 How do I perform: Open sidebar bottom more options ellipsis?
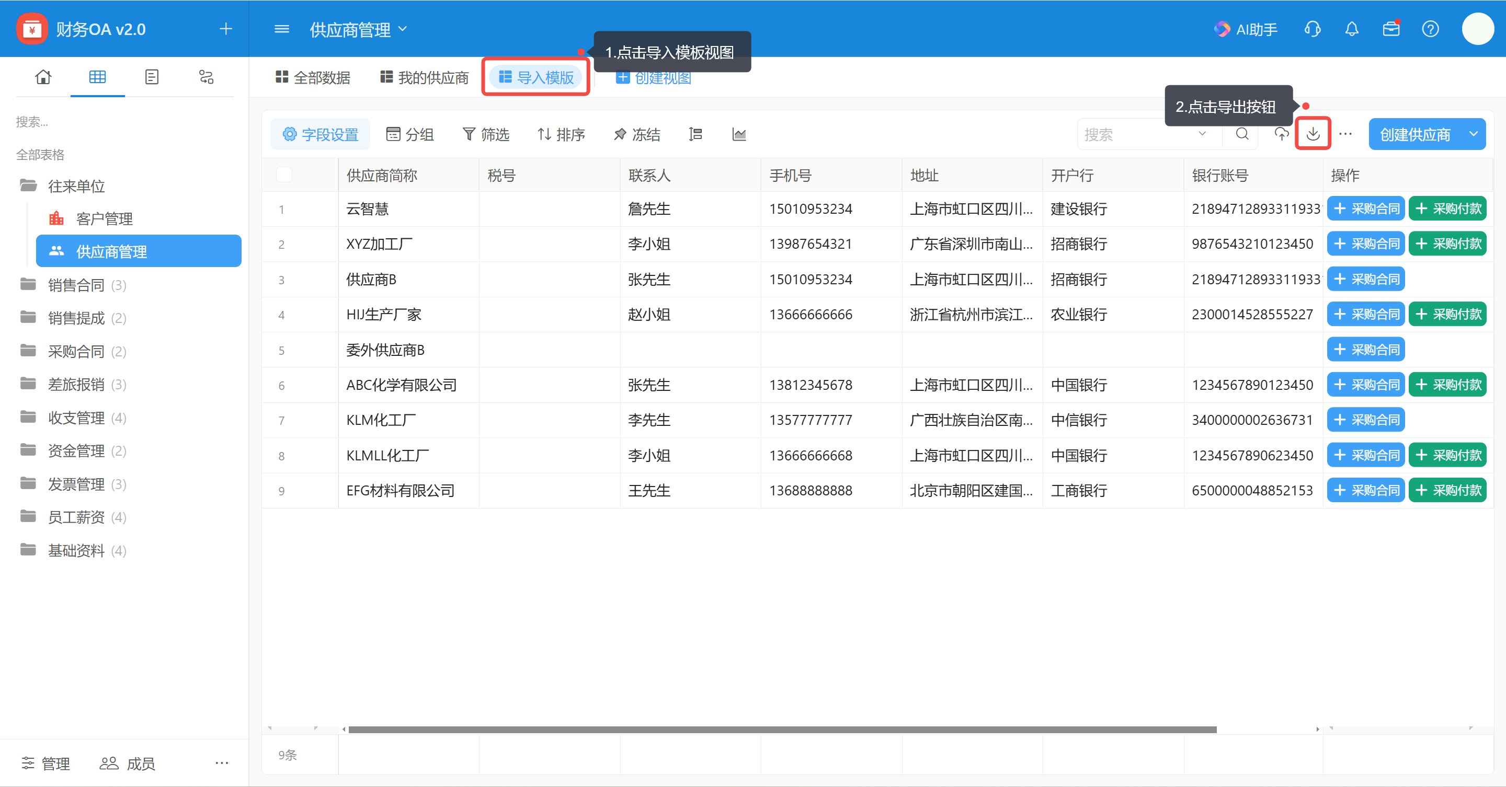tap(222, 762)
